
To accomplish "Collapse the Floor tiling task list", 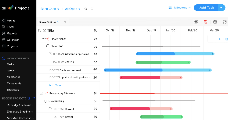I will (x=48, y=46).
